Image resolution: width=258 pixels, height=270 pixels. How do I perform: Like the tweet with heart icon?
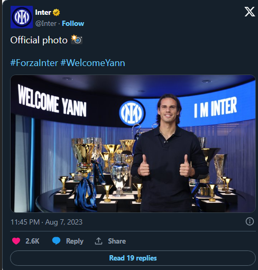16,241
